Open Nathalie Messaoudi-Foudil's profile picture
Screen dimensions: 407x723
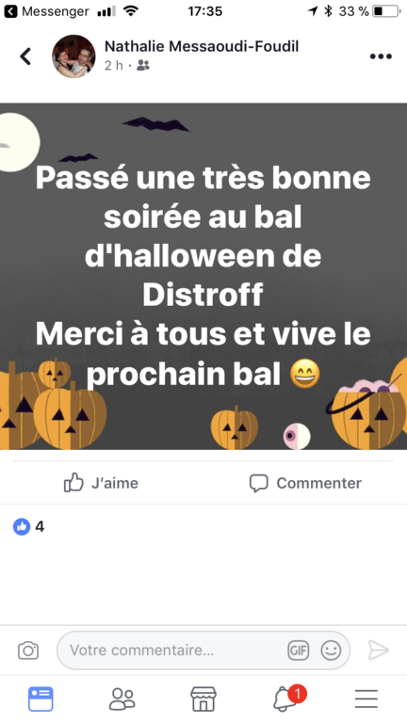tap(73, 56)
